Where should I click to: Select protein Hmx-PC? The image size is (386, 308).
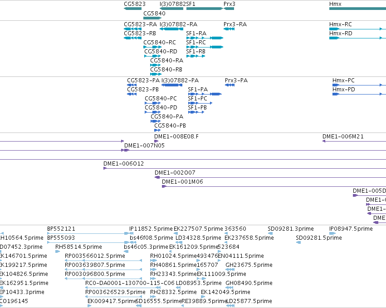tap(343, 81)
